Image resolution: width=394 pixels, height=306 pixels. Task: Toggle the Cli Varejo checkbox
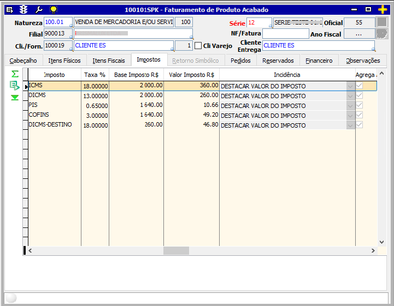(x=198, y=46)
